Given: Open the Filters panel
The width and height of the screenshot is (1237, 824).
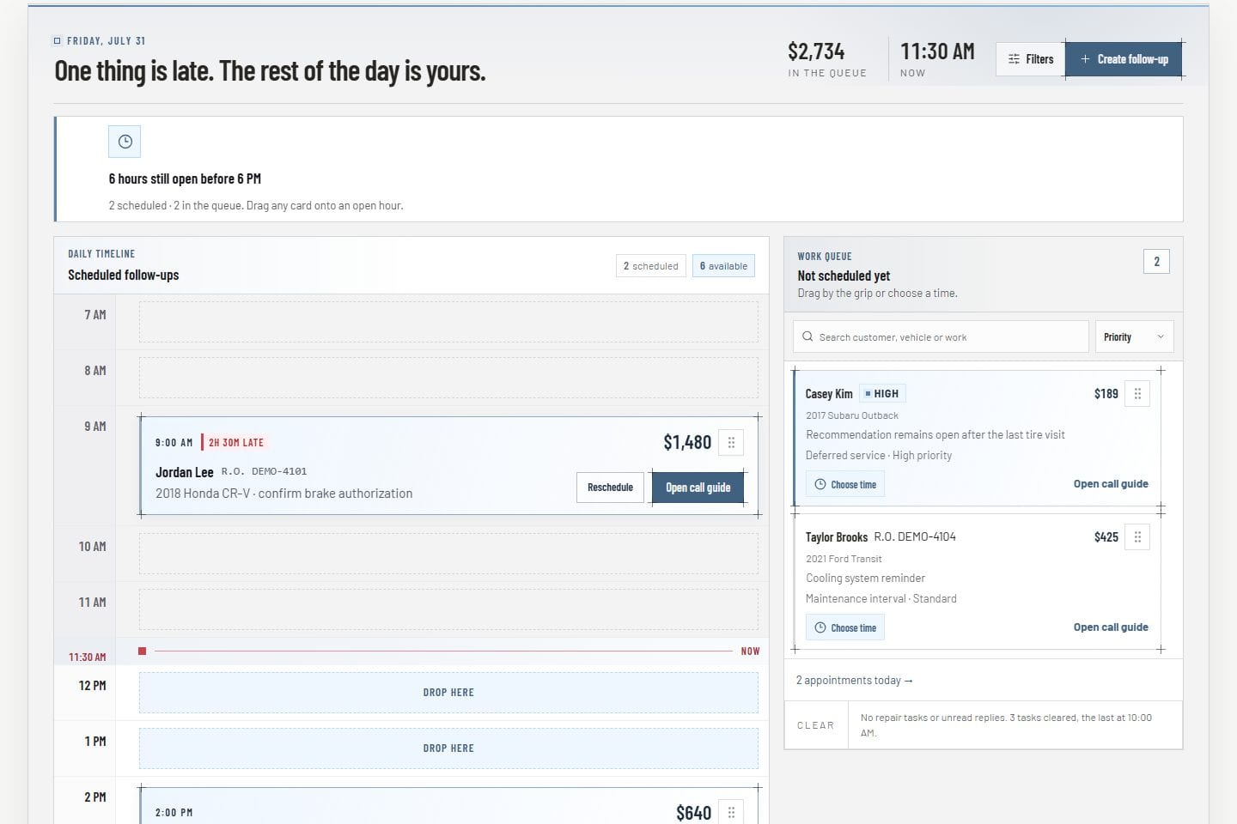Looking at the screenshot, I should click(x=1030, y=59).
